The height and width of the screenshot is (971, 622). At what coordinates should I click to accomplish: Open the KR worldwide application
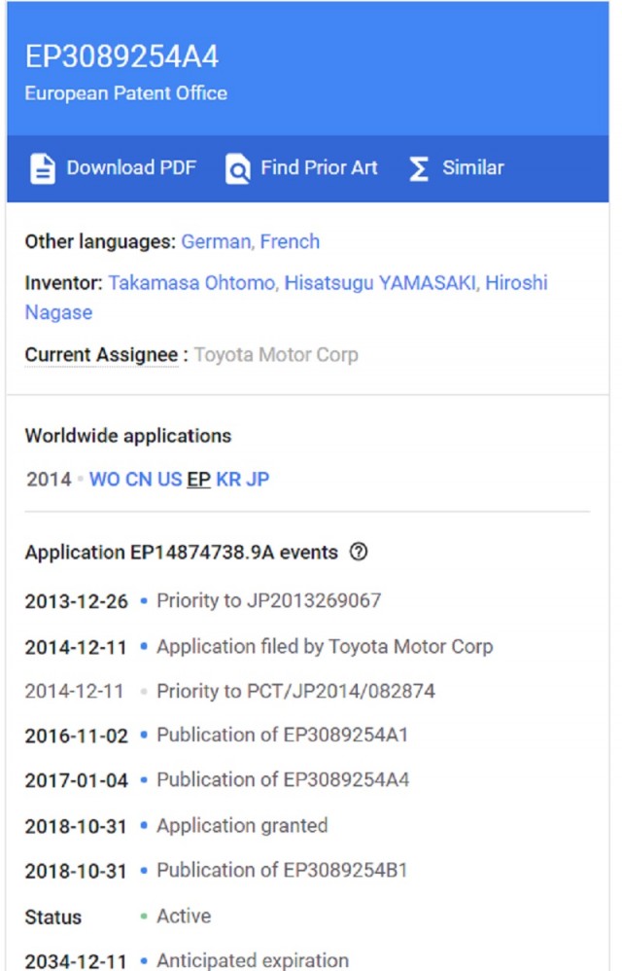point(228,480)
